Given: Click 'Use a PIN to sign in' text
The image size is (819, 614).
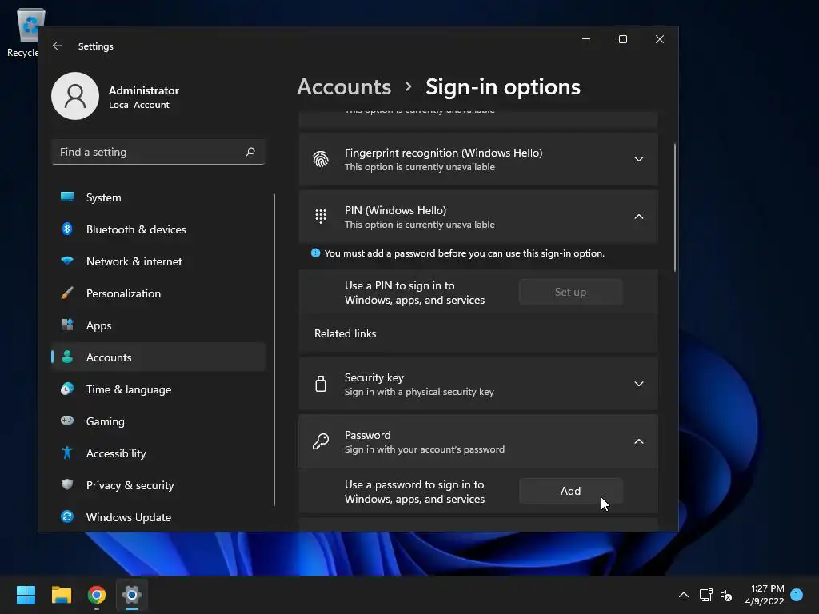Looking at the screenshot, I should click(x=414, y=293).
